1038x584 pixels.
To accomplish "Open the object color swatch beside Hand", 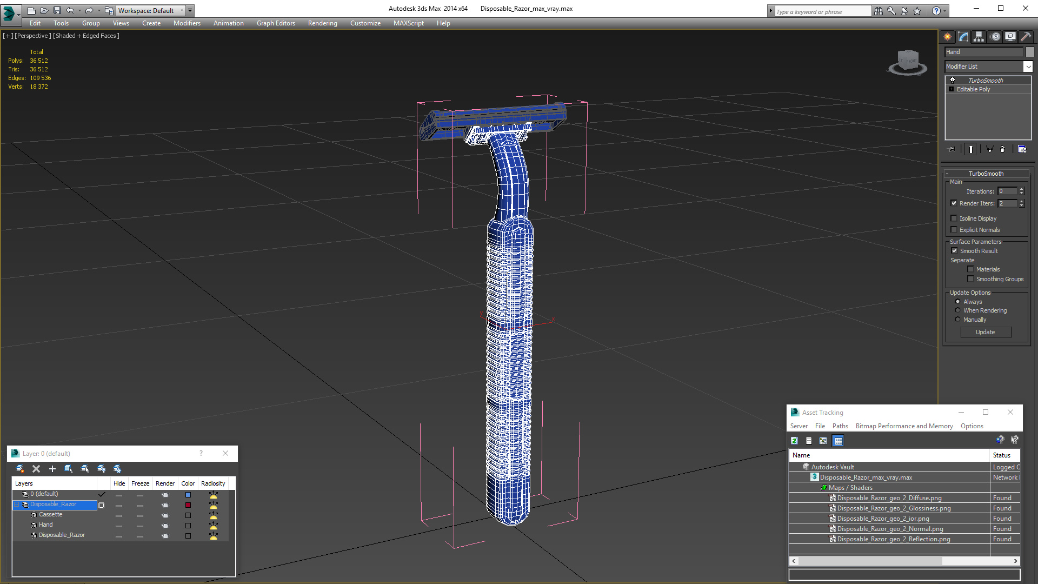I will [1030, 52].
